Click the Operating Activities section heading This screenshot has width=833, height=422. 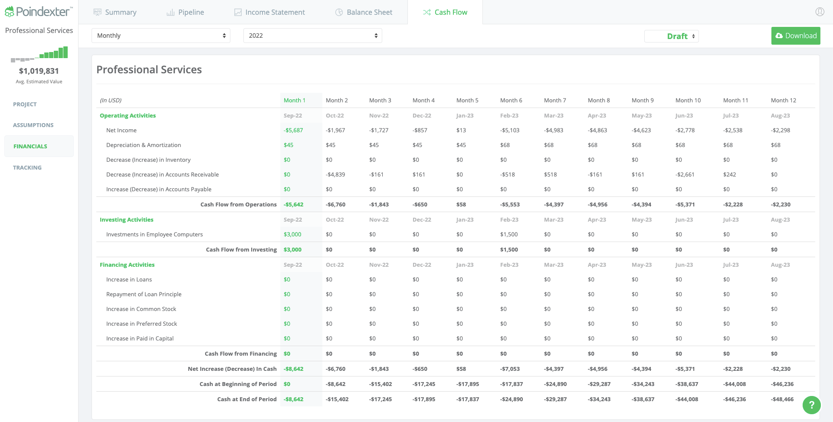tap(128, 115)
